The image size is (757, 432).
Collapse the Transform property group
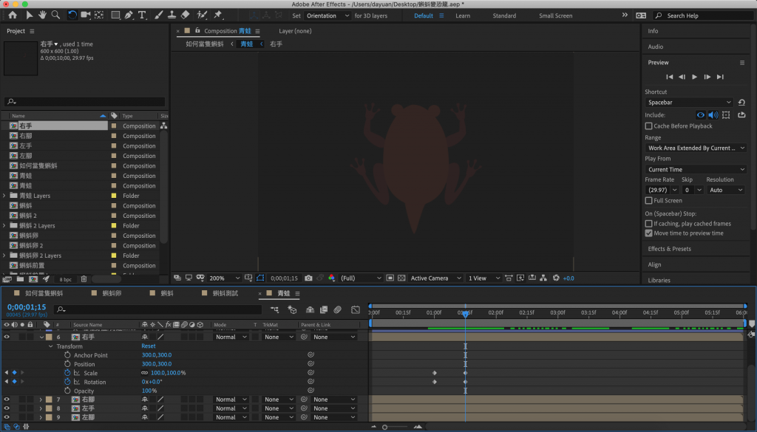coord(50,346)
